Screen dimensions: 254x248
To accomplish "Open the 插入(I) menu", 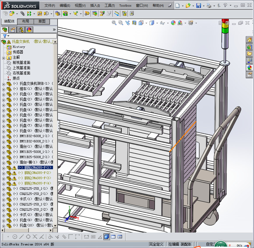I will (x=95, y=6).
